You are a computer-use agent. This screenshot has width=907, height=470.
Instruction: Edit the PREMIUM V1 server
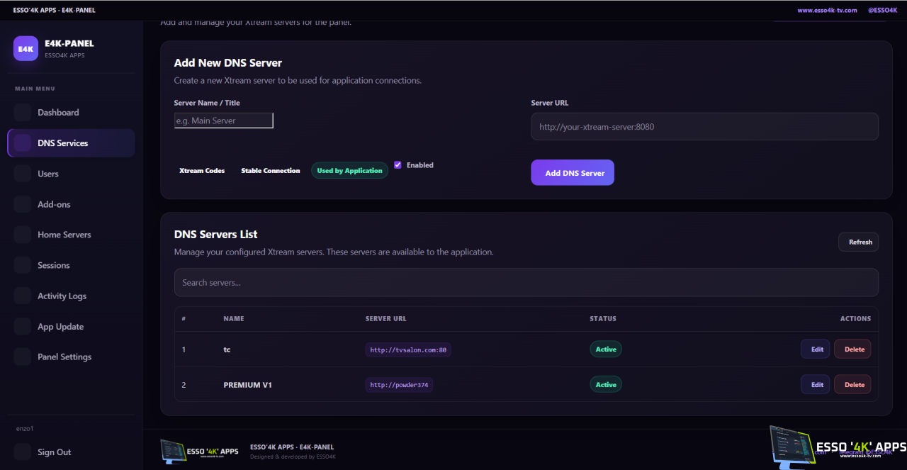pos(816,385)
